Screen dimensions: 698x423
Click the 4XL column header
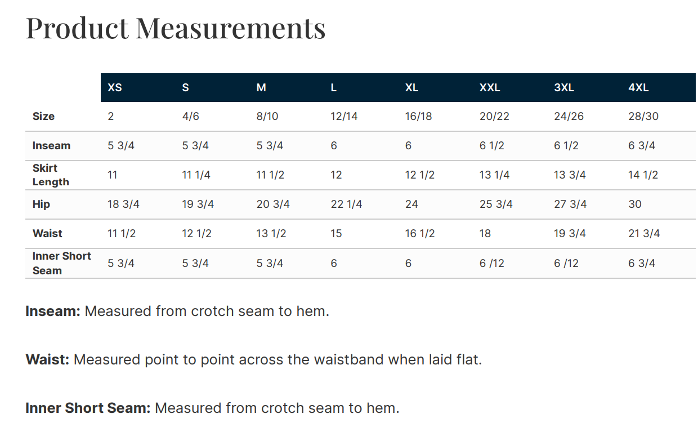point(638,88)
